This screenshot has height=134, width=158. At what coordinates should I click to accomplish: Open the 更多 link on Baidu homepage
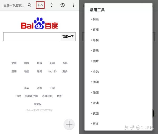(65, 71)
